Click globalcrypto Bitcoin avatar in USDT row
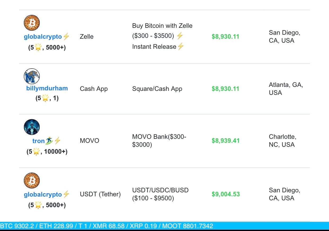329x231 pixels. (32, 181)
